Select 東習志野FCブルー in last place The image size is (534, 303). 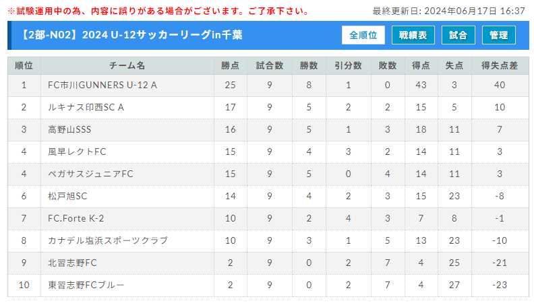[x=86, y=285]
